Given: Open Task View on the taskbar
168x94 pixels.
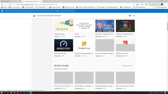Looking at the screenshot, I should point(8,93).
